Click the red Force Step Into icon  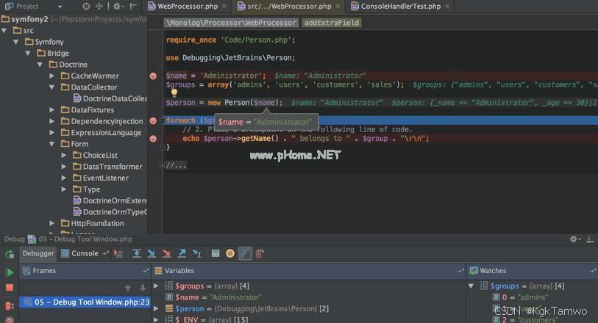click(x=167, y=254)
